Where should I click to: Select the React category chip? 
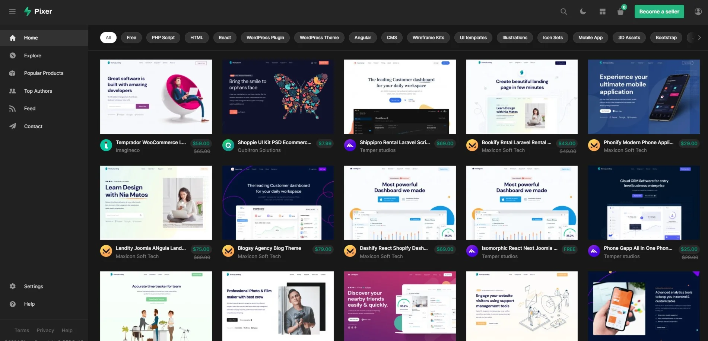pos(225,38)
